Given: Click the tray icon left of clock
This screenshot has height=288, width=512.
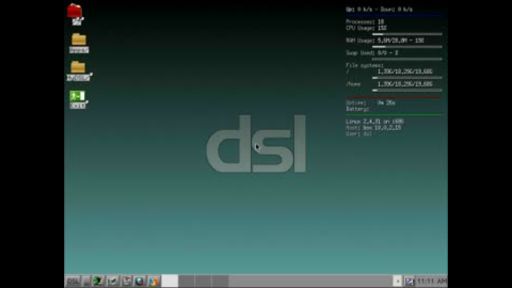Looking at the screenshot, I should tap(410, 281).
